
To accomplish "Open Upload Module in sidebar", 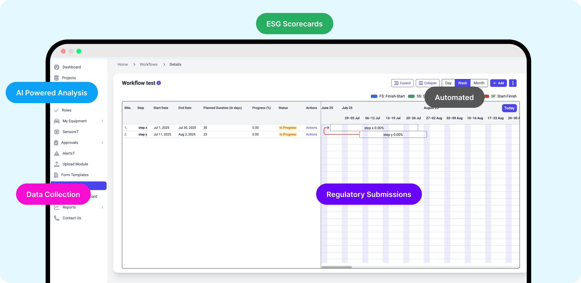I will point(75,164).
